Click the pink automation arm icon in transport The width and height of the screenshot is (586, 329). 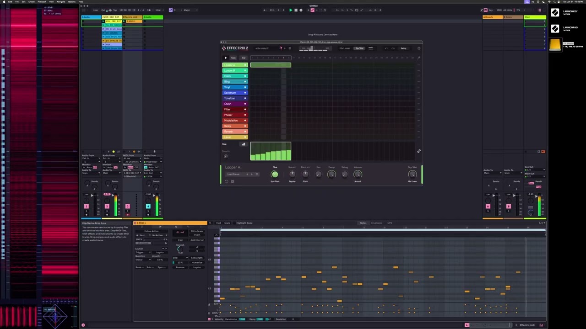pyautogui.click(x=313, y=10)
